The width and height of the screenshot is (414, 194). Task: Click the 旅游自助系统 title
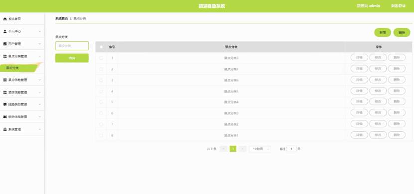pyautogui.click(x=212, y=6)
